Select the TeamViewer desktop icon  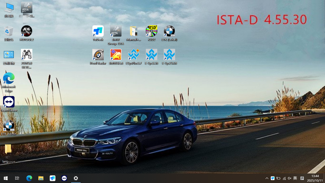tap(9, 102)
